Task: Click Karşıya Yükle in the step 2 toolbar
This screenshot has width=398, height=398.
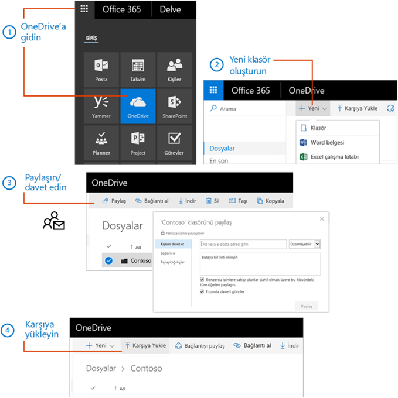Action: (x=358, y=108)
